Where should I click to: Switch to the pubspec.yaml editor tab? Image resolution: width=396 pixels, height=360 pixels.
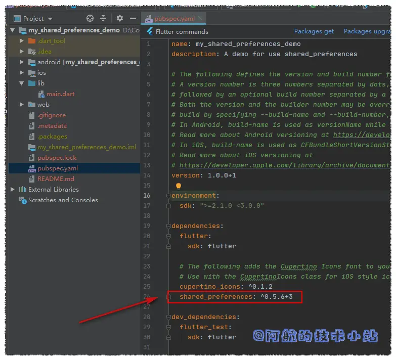174,18
